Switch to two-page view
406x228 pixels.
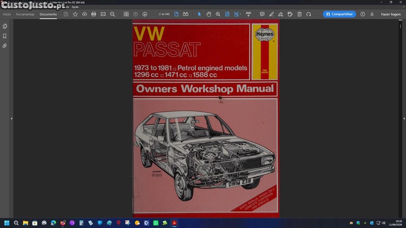[186, 14]
